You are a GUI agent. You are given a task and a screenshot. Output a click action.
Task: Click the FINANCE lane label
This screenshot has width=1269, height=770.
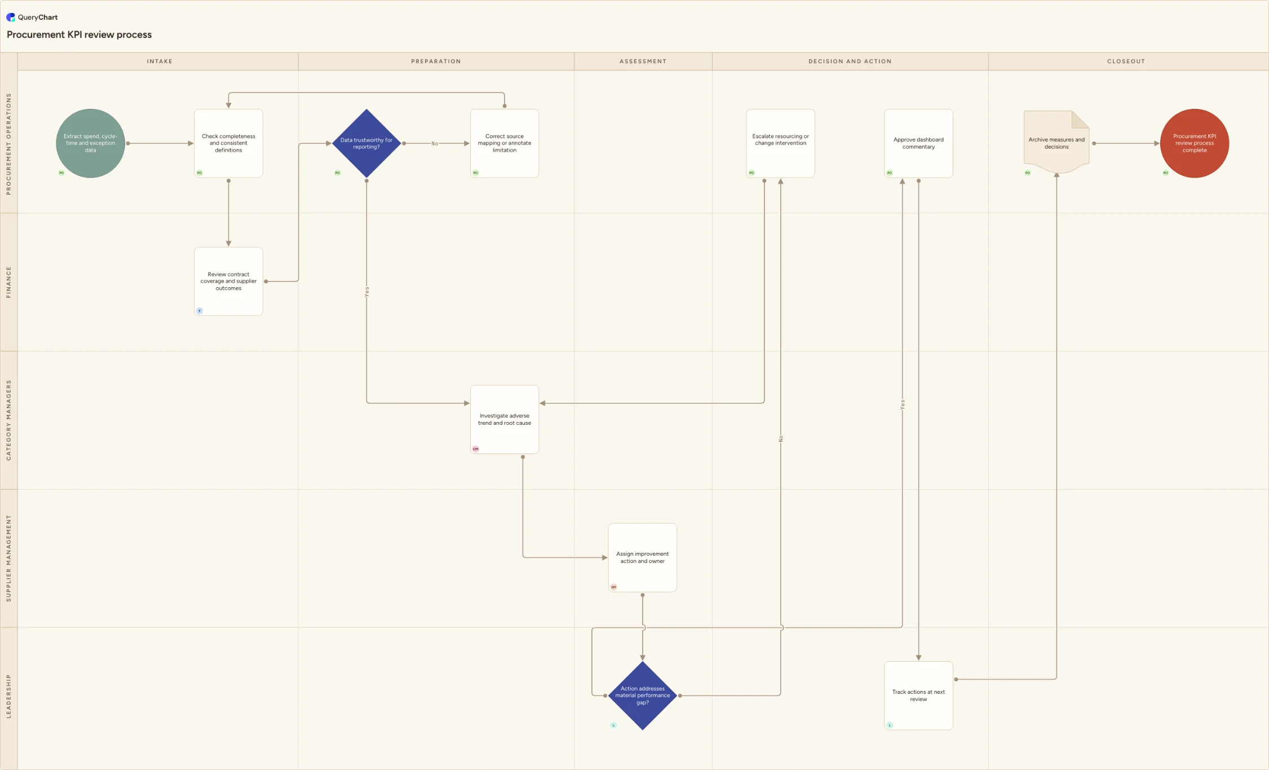pyautogui.click(x=8, y=282)
